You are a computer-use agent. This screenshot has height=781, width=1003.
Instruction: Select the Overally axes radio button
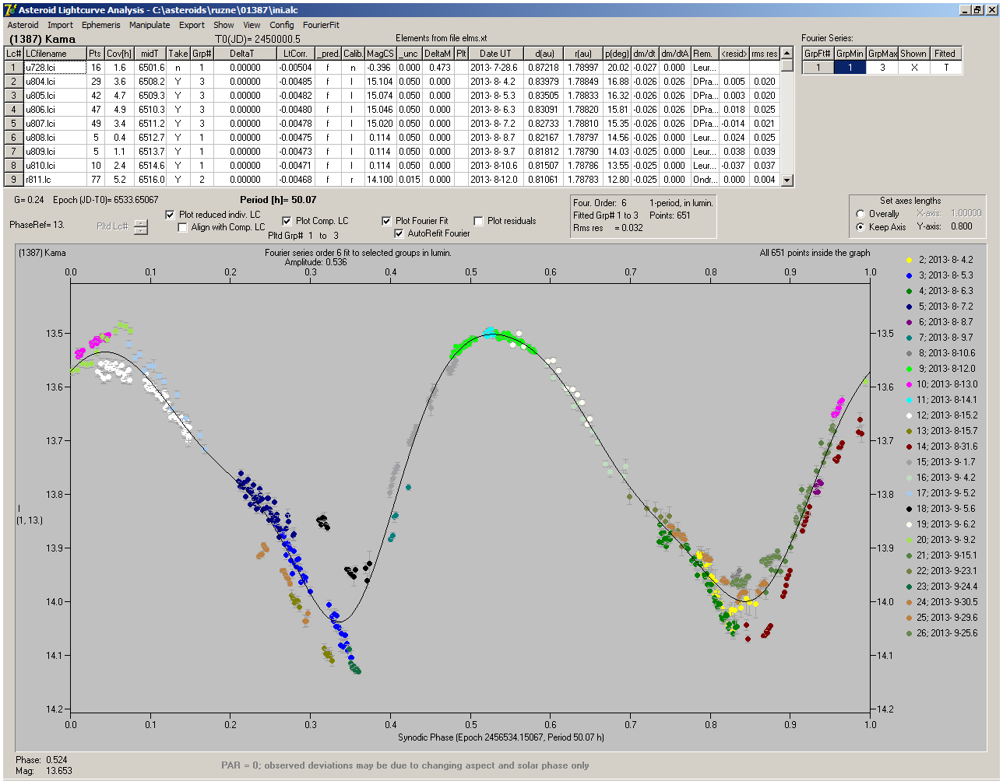click(860, 214)
